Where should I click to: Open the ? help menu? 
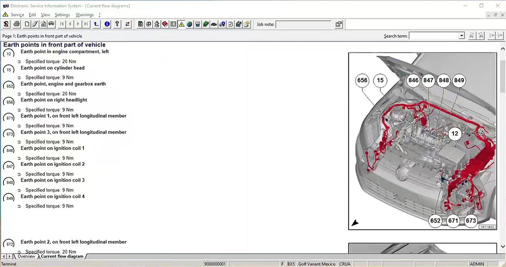pos(99,15)
